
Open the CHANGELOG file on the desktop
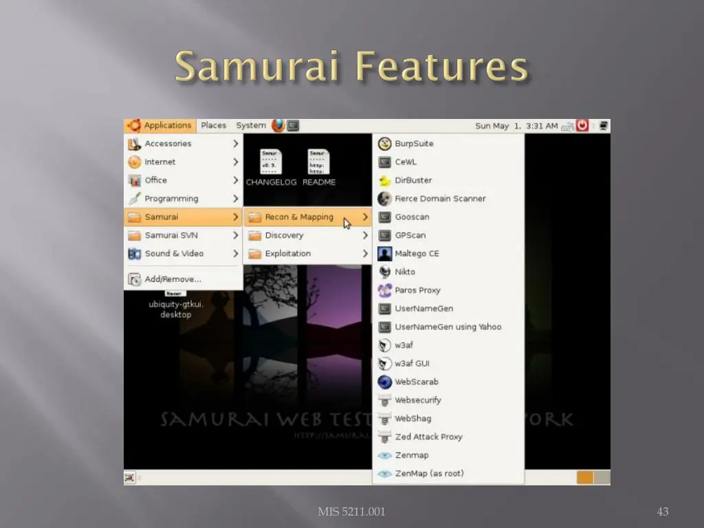pos(271,168)
